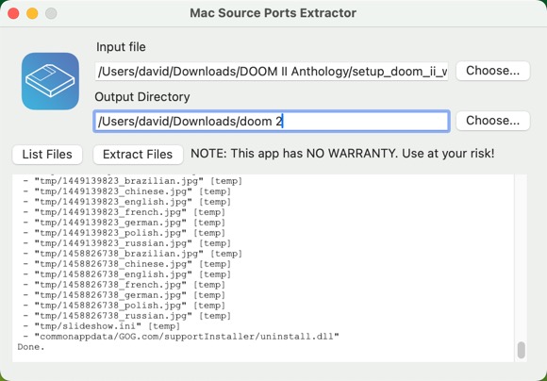Click the Mac Source Ports Extractor title

click(x=273, y=13)
